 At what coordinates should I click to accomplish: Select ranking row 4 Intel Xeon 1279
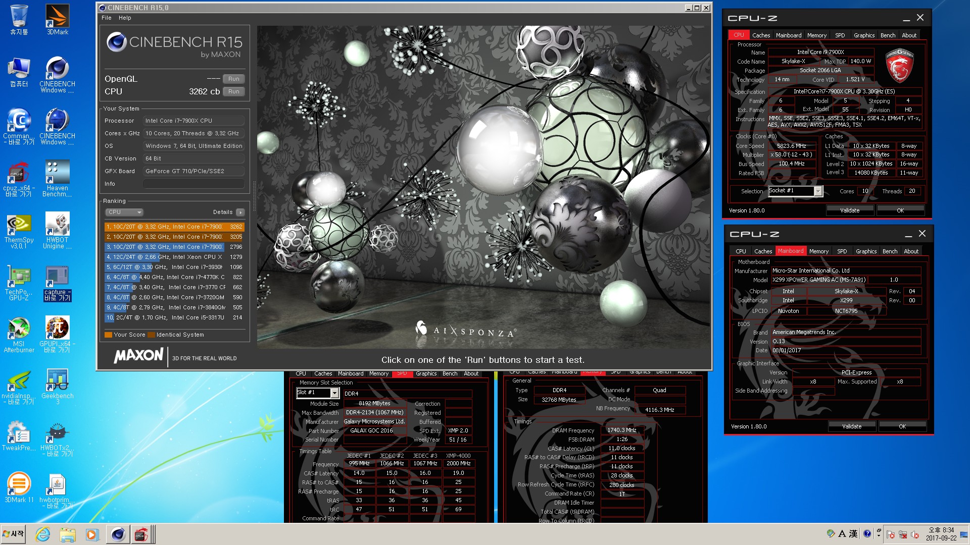tap(174, 257)
